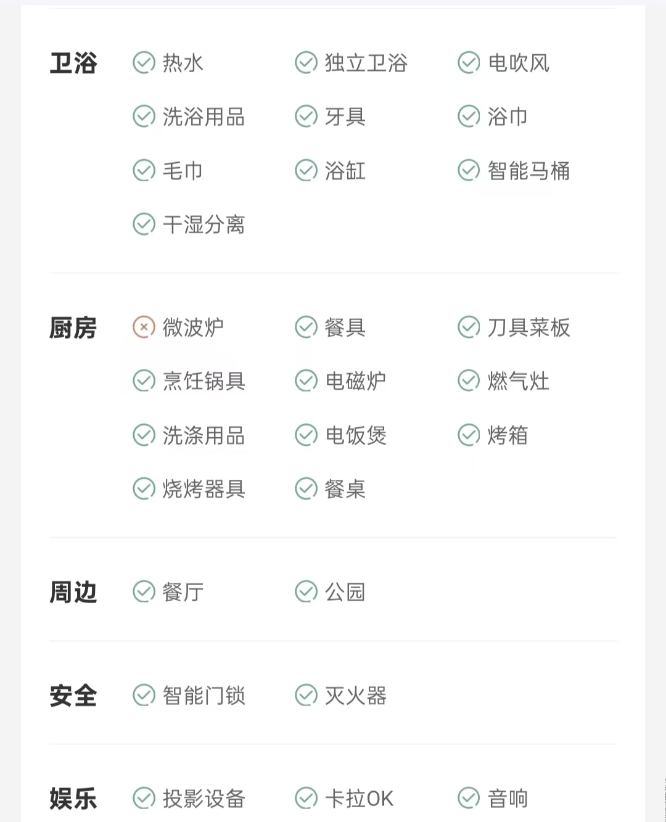Screen dimensions: 666x822
Task: Select the 周边 section heading
Action: point(73,592)
